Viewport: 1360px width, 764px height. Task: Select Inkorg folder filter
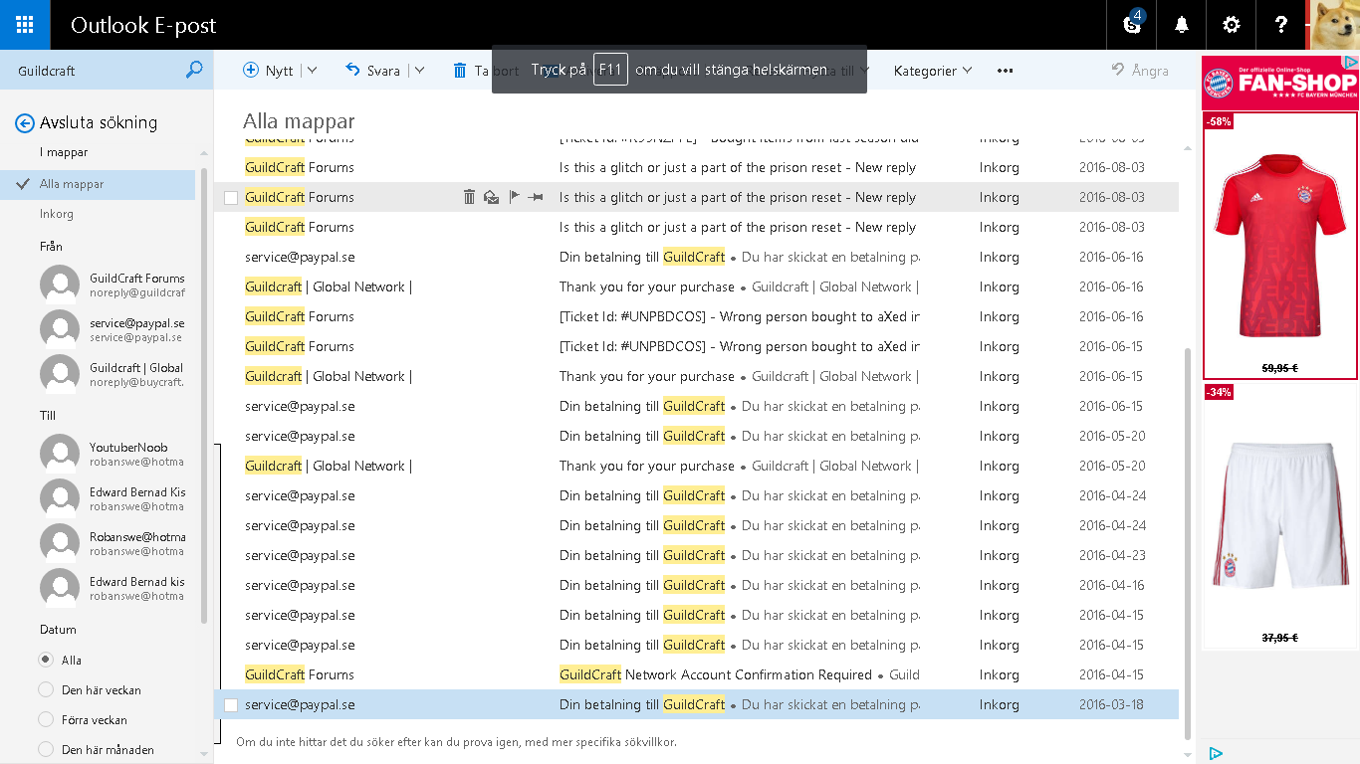point(57,214)
